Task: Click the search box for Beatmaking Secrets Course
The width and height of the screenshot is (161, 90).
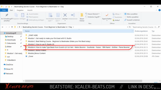Action: [146, 27]
